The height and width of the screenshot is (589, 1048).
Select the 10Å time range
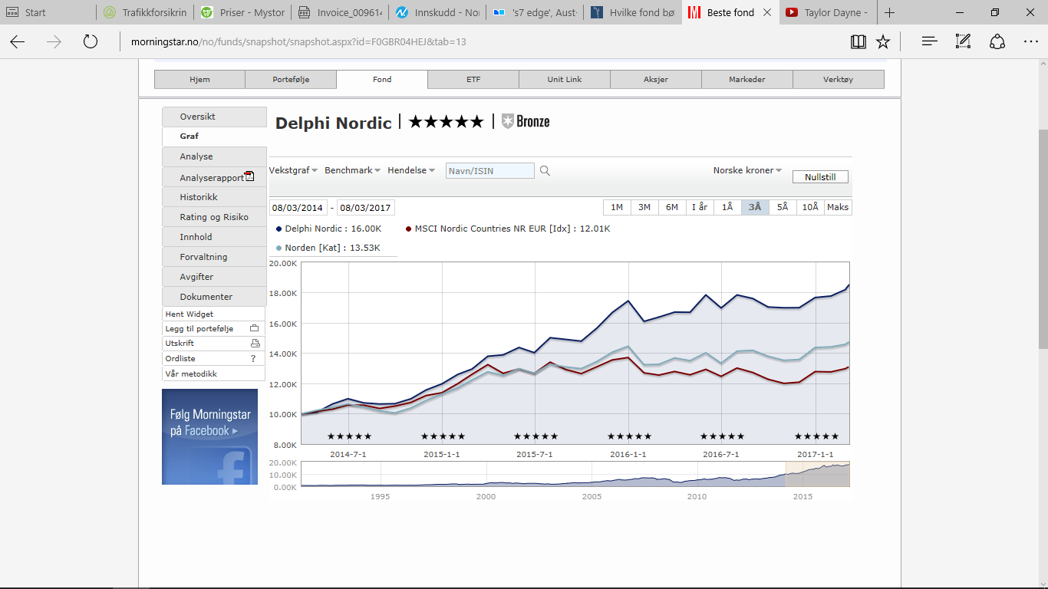pyautogui.click(x=810, y=207)
